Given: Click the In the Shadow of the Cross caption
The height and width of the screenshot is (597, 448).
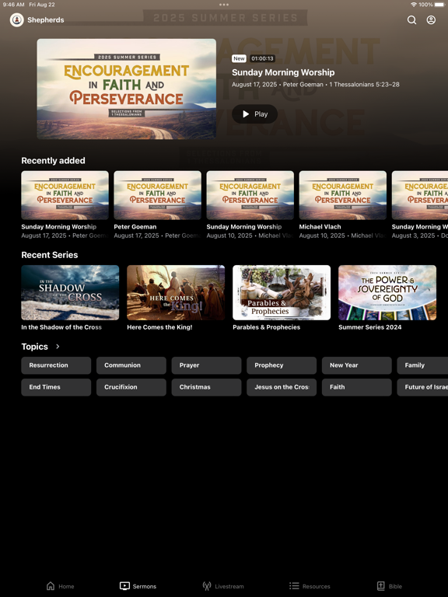Looking at the screenshot, I should coord(61,327).
